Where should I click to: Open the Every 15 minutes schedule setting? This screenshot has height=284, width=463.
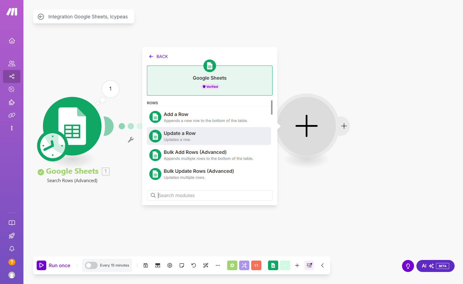114,265
